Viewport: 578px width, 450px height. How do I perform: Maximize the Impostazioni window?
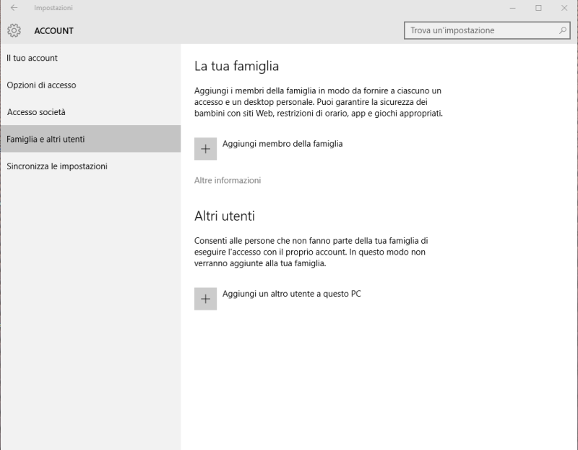538,8
